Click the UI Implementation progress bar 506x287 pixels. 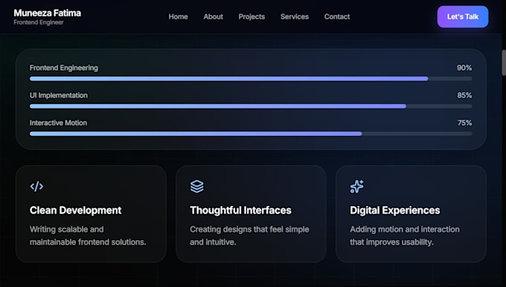click(251, 106)
